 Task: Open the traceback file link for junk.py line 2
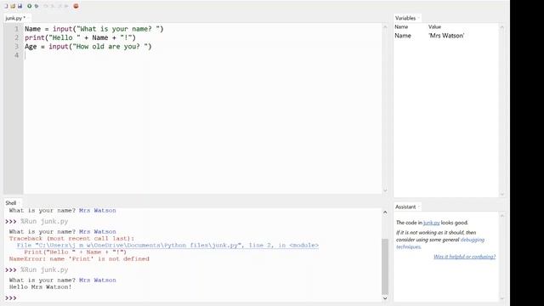167,246
